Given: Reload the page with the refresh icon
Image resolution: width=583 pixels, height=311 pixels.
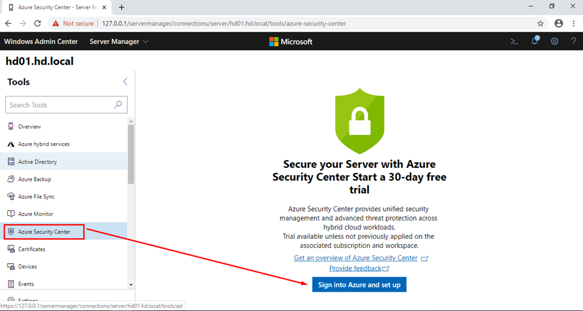Looking at the screenshot, I should click(38, 24).
